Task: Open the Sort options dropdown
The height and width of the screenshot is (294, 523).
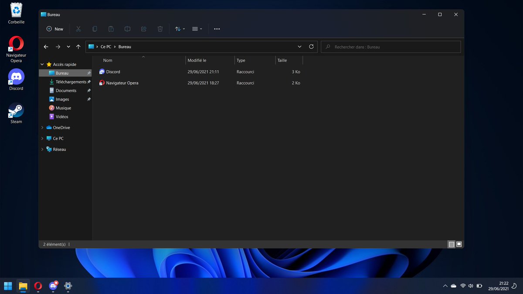Action: coord(180,29)
